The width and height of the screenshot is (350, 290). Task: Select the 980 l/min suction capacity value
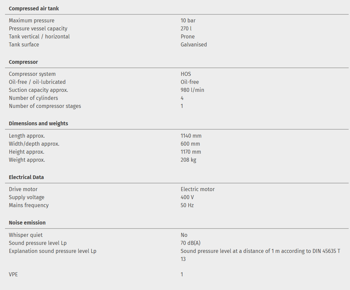tap(192, 90)
